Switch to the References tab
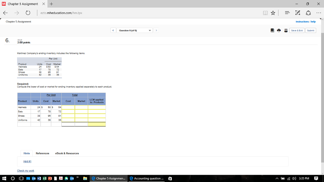 [42, 153]
